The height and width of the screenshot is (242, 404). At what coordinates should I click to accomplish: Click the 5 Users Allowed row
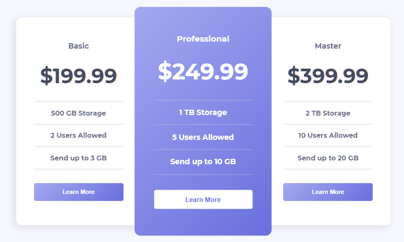click(203, 137)
